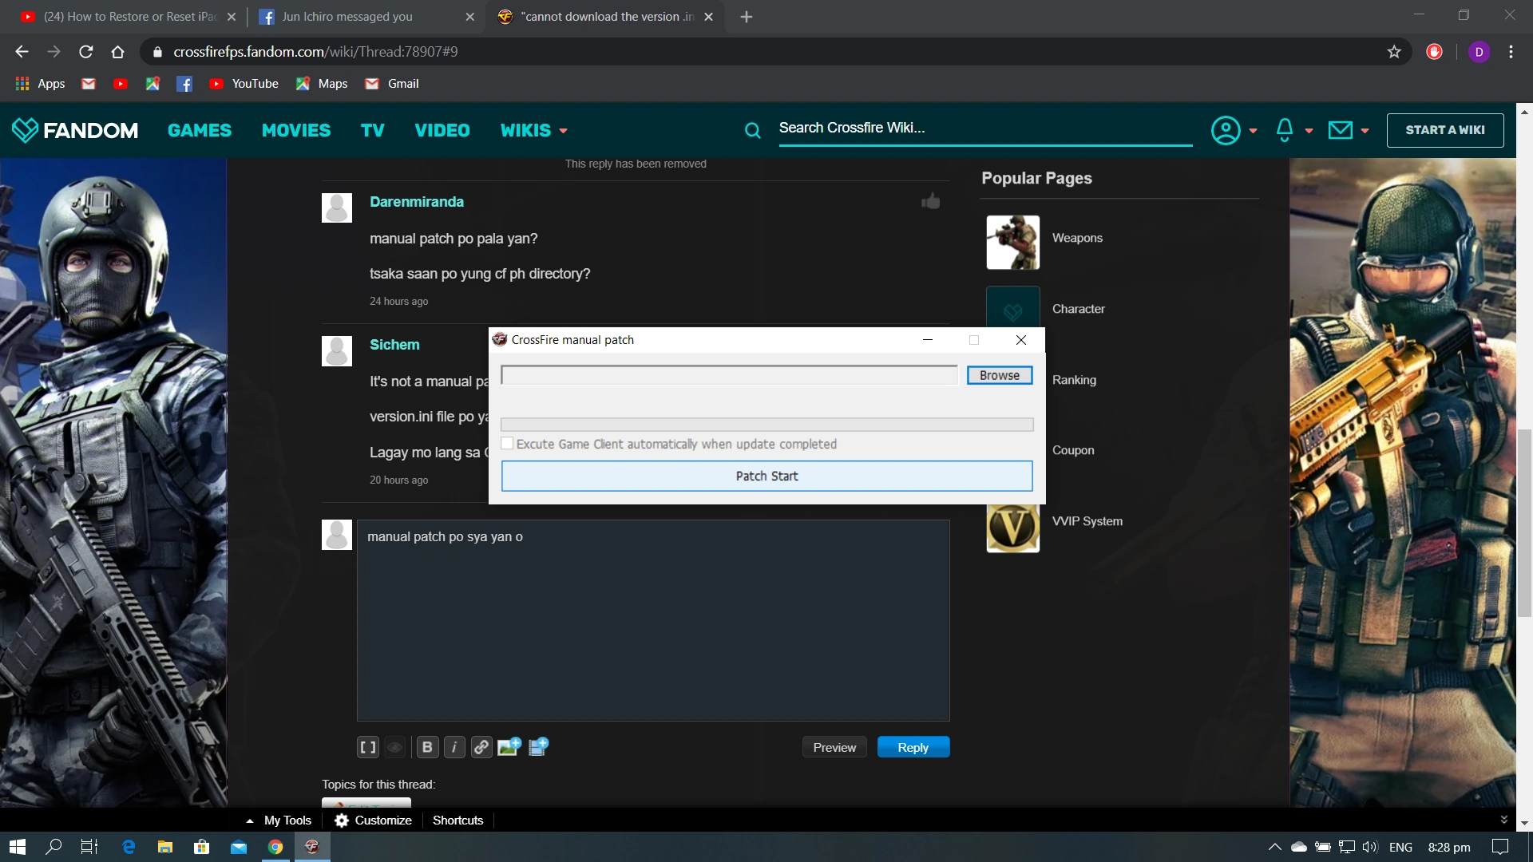Click Browse in the CrossFire manual patch dialog
The image size is (1533, 862).
[999, 375]
